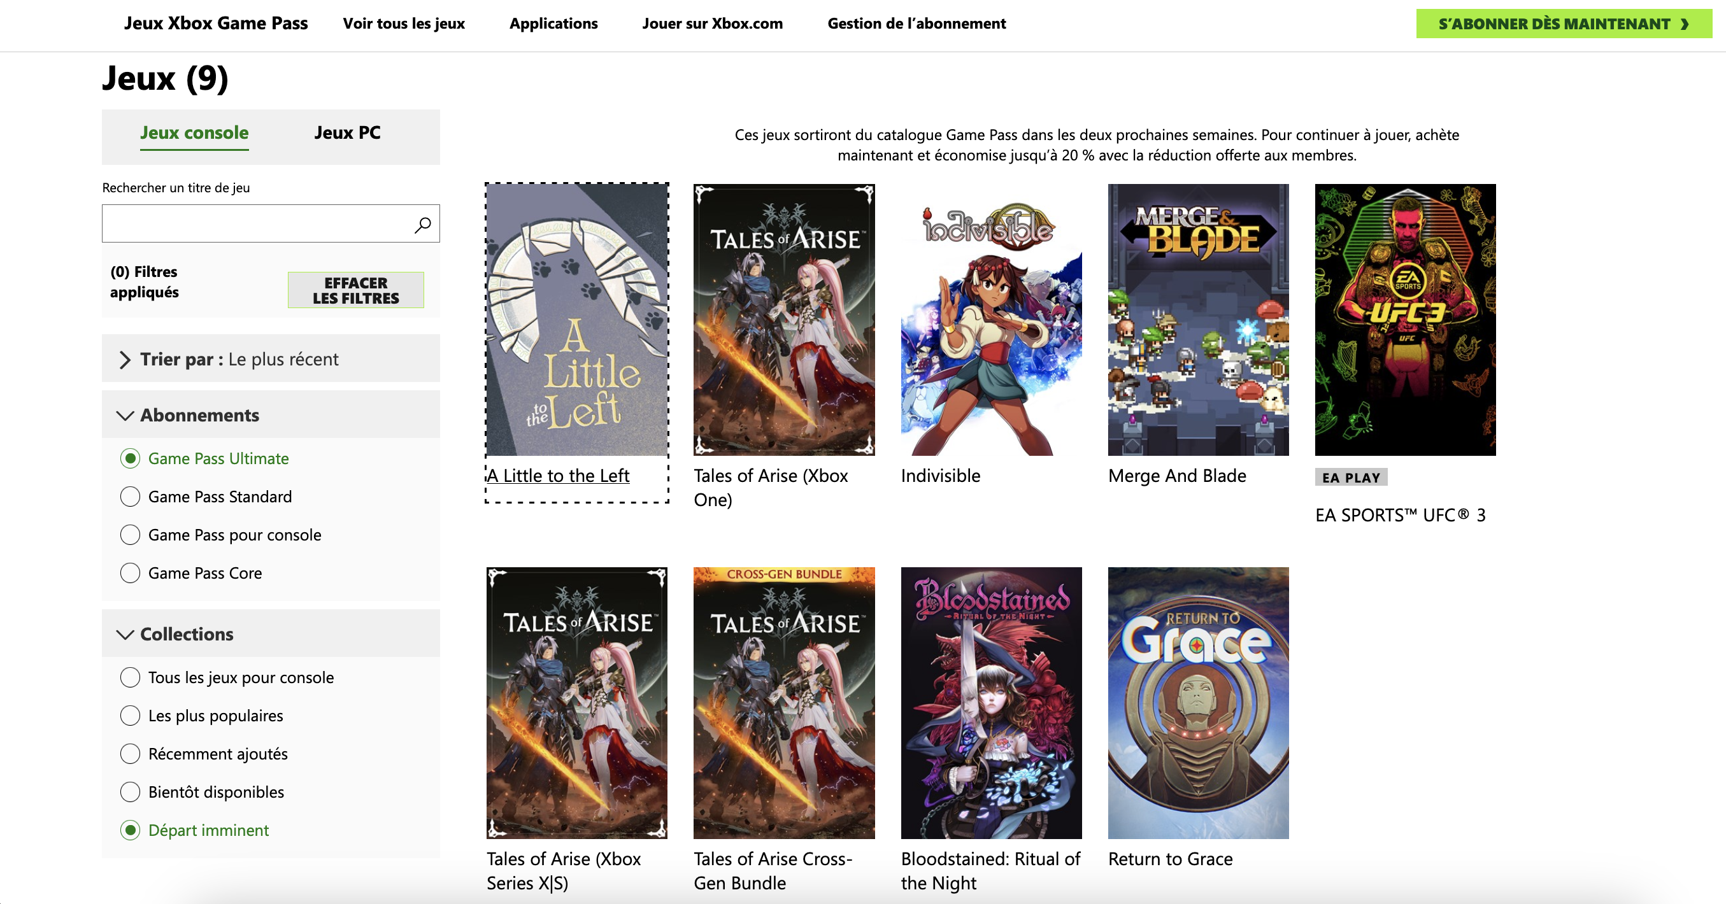Select the Game Pass Core option
The height and width of the screenshot is (904, 1726).
(x=130, y=573)
